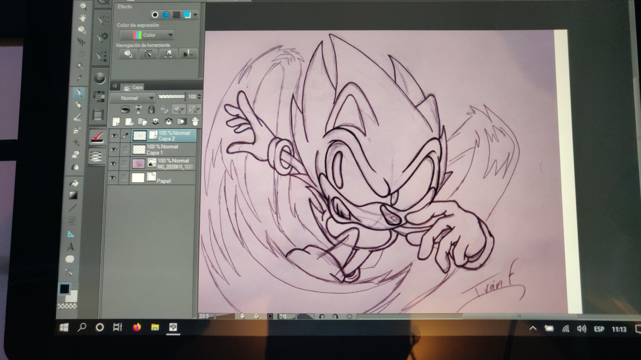
Task: Select the highlighted Pen tool
Action: click(79, 93)
